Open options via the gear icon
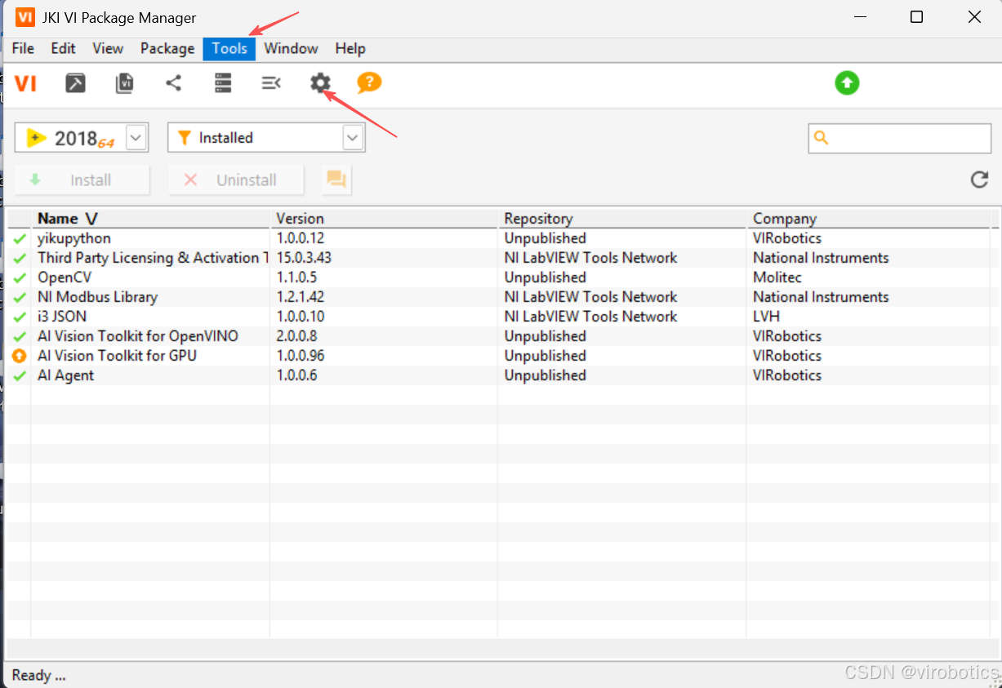The height and width of the screenshot is (688, 1002). (x=320, y=83)
